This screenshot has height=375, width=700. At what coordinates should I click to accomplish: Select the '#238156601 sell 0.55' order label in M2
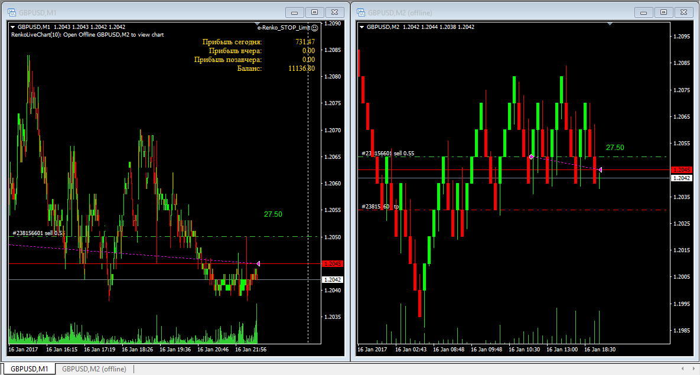pyautogui.click(x=388, y=153)
